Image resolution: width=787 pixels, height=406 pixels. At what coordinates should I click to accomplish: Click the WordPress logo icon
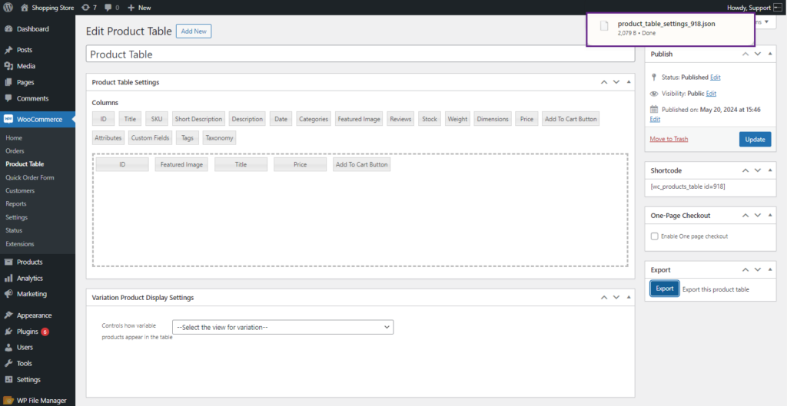pos(8,8)
